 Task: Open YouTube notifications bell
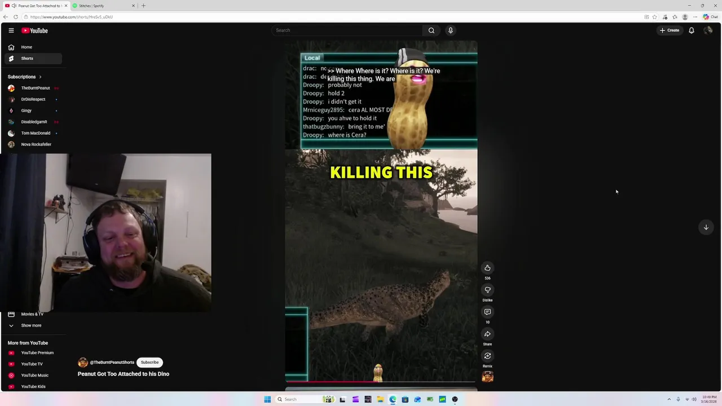pos(692,30)
